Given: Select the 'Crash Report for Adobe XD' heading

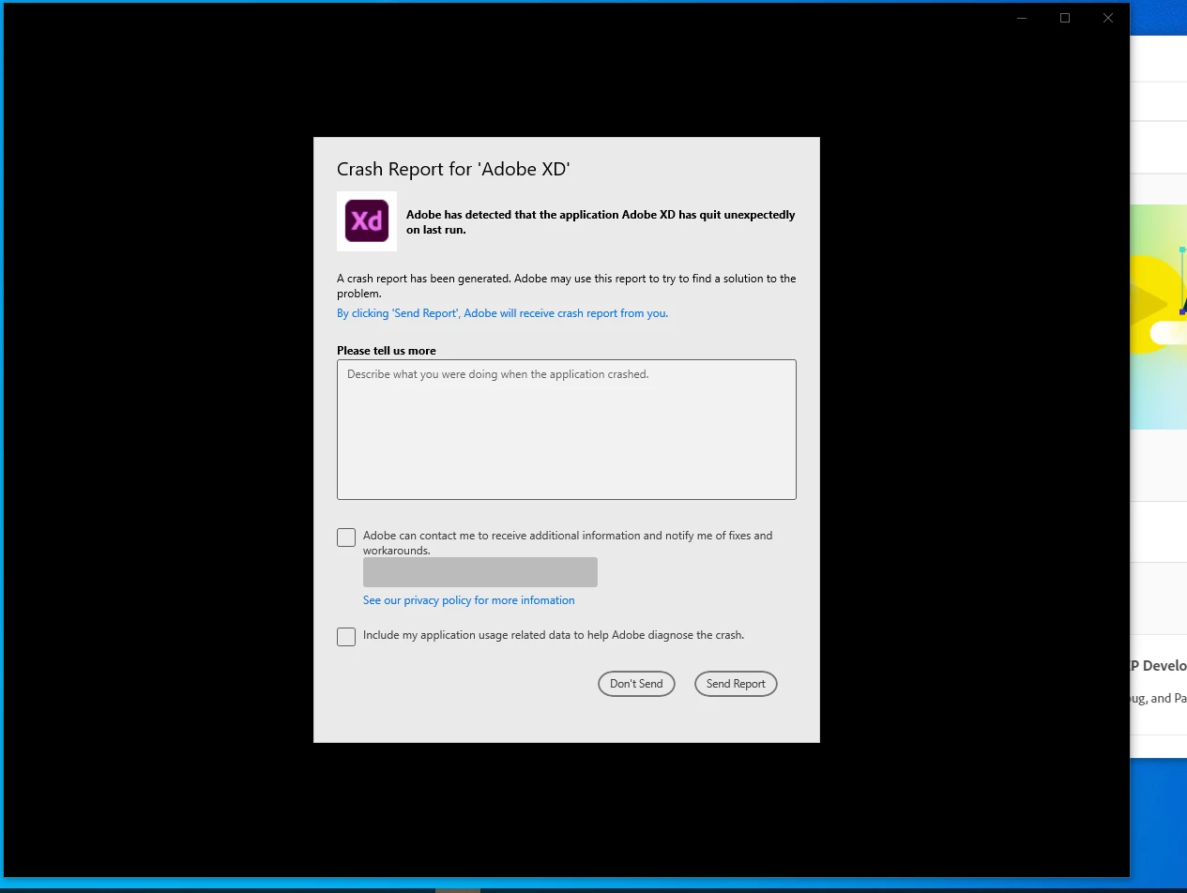Looking at the screenshot, I should [453, 169].
